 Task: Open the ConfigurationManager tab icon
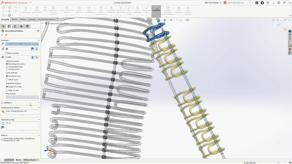tap(15, 26)
